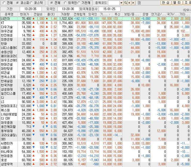191x167 pixels.
Task: Sort by the 거래량 column header
Action: 65,14
